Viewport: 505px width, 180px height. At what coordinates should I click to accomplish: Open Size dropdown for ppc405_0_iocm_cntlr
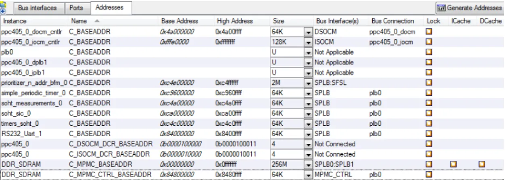tap(309, 42)
